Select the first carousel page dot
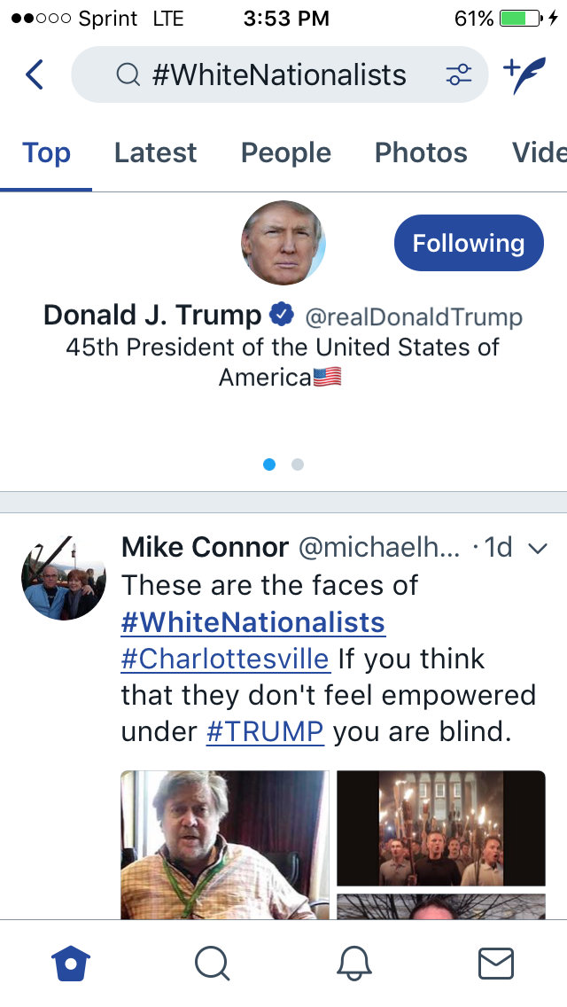Screen dimensions: 567x1007 (x=269, y=464)
